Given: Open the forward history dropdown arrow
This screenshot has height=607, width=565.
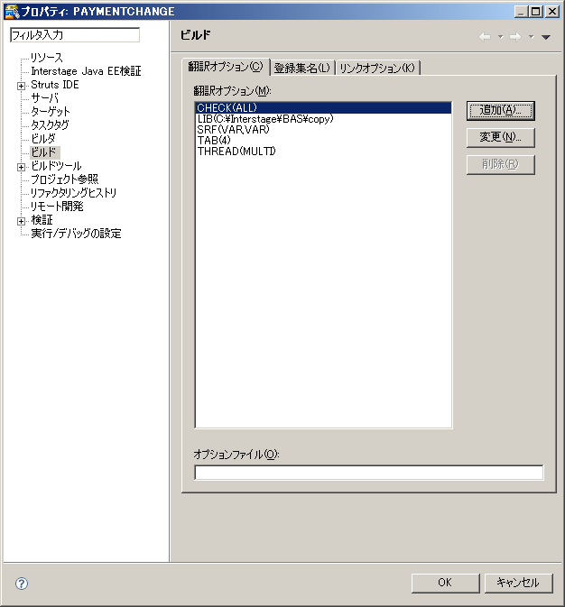Looking at the screenshot, I should click(531, 37).
